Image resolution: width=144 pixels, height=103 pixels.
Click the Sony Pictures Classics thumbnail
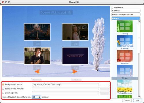[x=75, y=56]
